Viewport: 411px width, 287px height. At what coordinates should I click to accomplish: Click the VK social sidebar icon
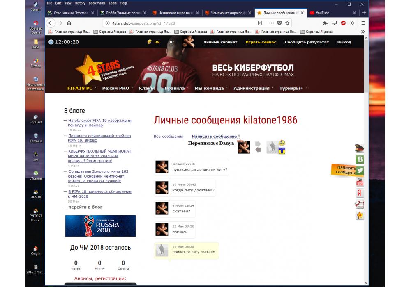pos(360,159)
